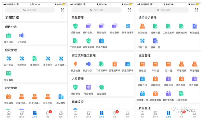Open 现场签证 in 造价合约管理
Viewport: 204px width, 121px height.
(195, 26)
